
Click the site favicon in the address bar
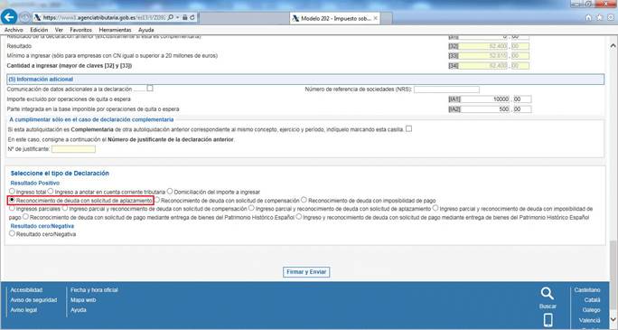[x=37, y=18]
